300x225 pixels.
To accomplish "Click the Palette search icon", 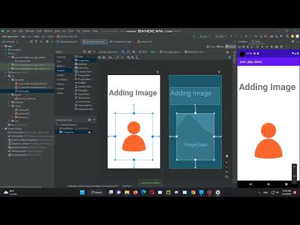I will [x=84, y=52].
